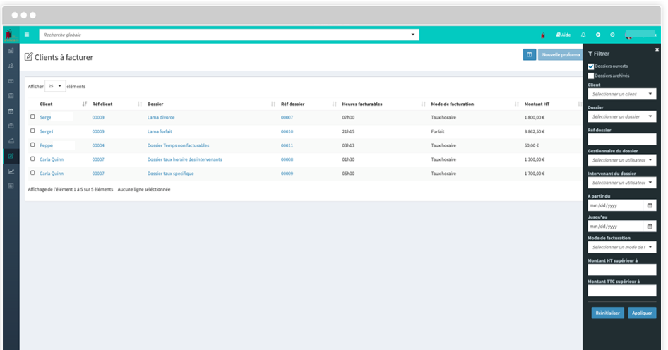Open the briefcase dossiers sidebar icon
Viewport: 668px width, 350px height.
[x=11, y=126]
